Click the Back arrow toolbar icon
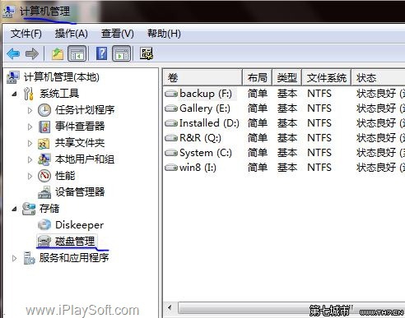405x318 pixels. (13, 53)
